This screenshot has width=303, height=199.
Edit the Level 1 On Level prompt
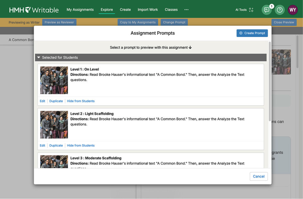42,101
